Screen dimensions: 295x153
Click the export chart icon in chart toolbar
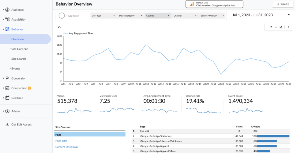coord(281,27)
